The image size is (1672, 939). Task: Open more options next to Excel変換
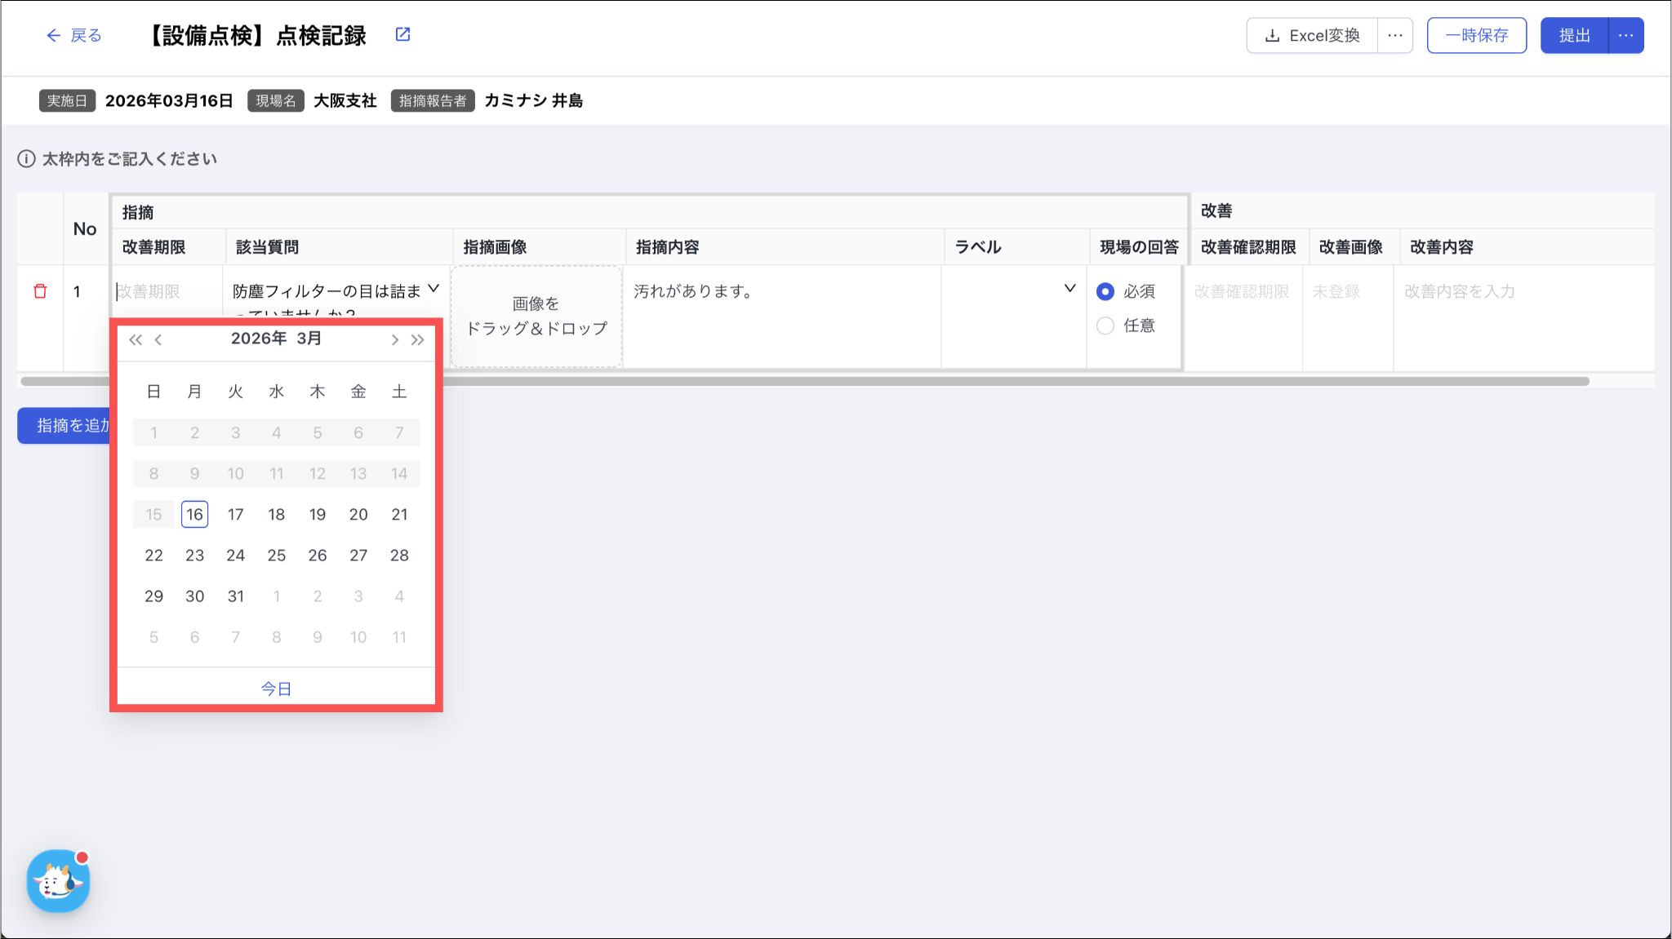click(1394, 35)
